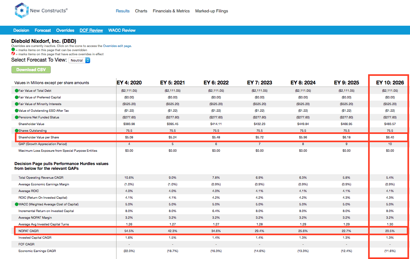The width and height of the screenshot is (410, 259).
Task: Click the Average Economic Earnings Margin label
Action: 44,184
